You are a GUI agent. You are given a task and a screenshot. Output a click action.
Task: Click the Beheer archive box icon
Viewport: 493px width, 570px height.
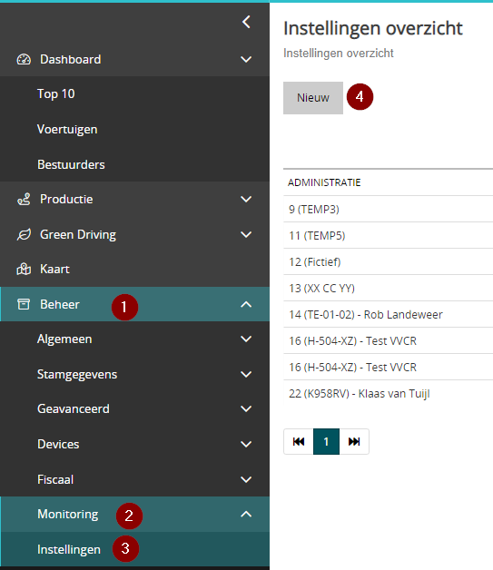pos(24,304)
